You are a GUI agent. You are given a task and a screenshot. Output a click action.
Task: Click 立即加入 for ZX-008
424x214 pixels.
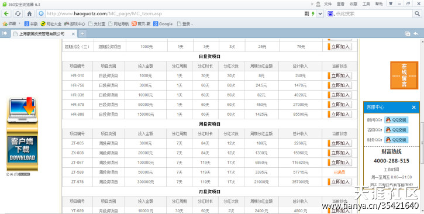(x=340, y=153)
